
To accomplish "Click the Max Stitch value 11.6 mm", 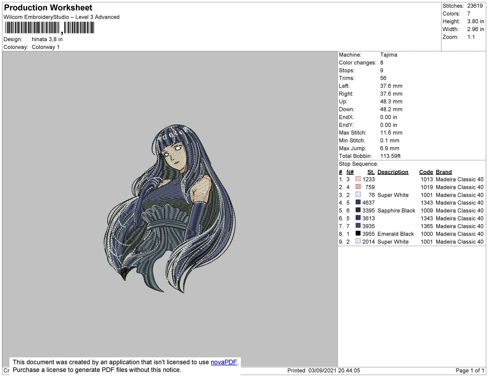I will pyautogui.click(x=391, y=133).
